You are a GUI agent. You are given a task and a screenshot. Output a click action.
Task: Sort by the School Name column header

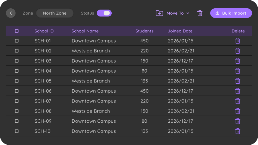85,31
